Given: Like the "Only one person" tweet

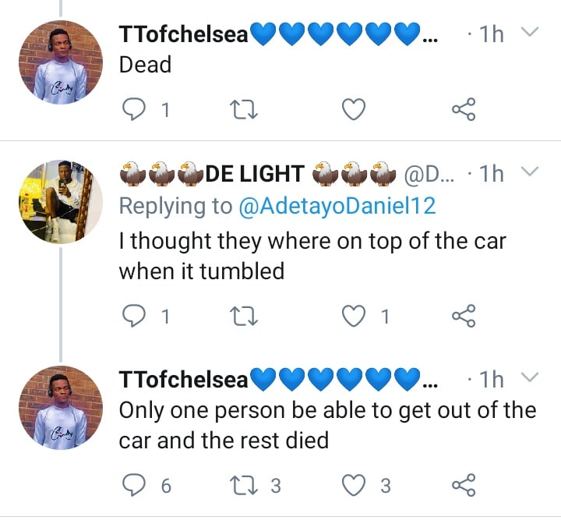Looking at the screenshot, I should (354, 486).
